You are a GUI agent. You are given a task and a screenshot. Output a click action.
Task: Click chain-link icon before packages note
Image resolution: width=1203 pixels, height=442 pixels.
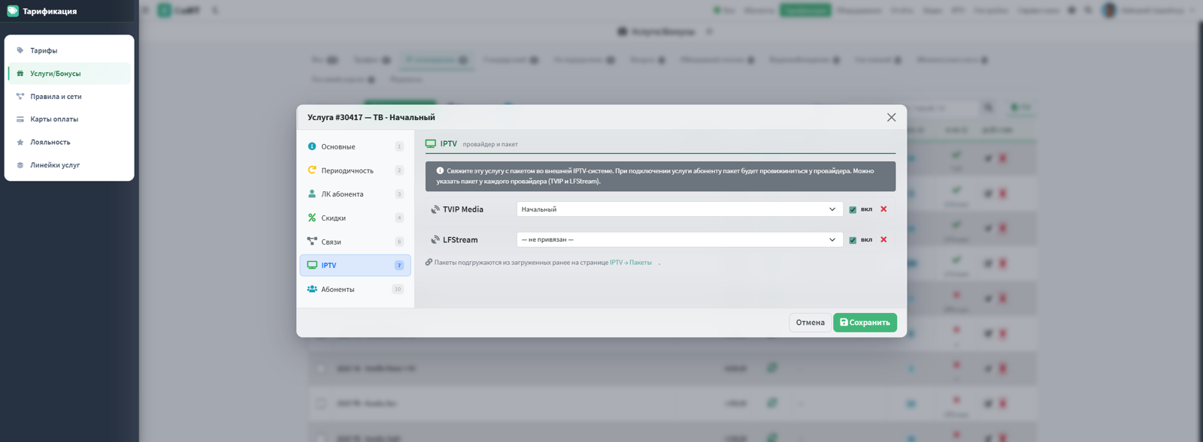[x=429, y=262]
